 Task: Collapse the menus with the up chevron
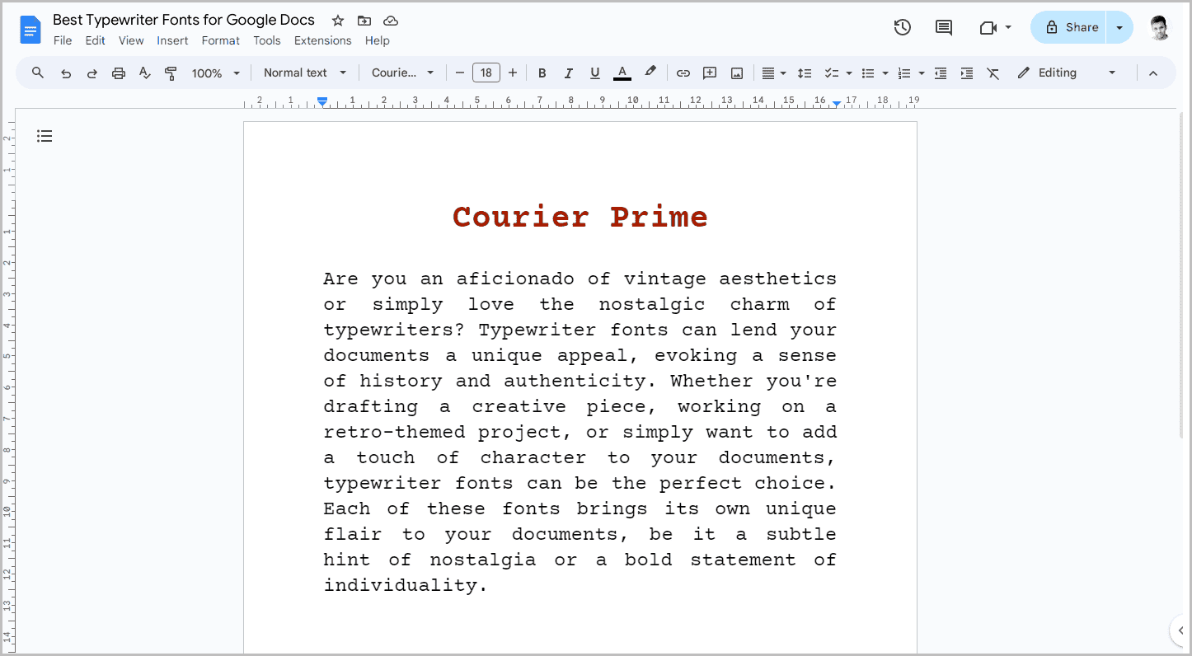click(1153, 73)
